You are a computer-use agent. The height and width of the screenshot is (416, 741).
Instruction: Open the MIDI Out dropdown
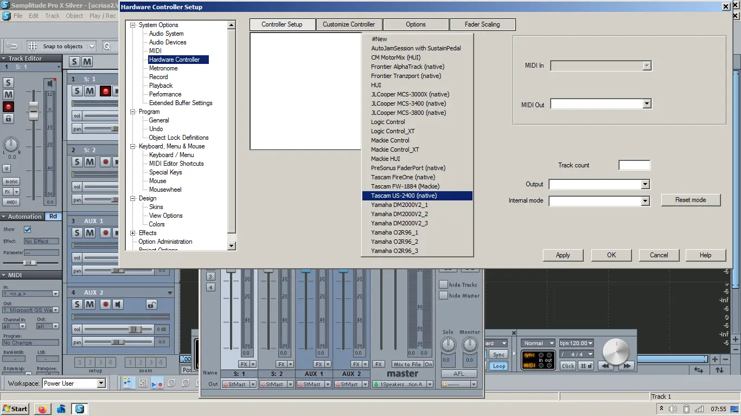point(646,104)
